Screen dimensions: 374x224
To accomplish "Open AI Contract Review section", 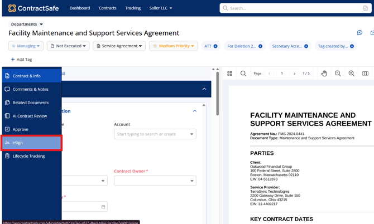I will click(x=32, y=116).
